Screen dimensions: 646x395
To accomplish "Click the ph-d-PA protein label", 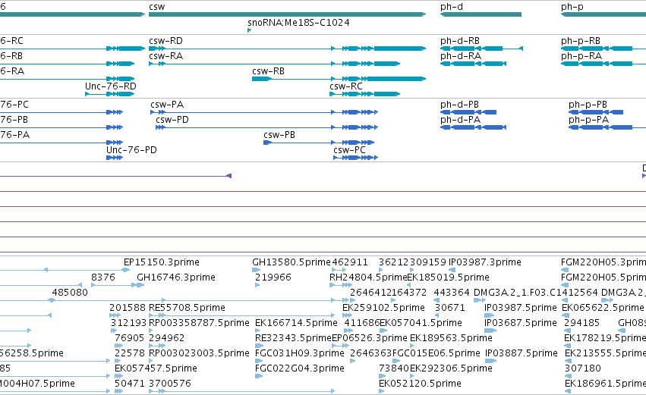I will (460, 120).
